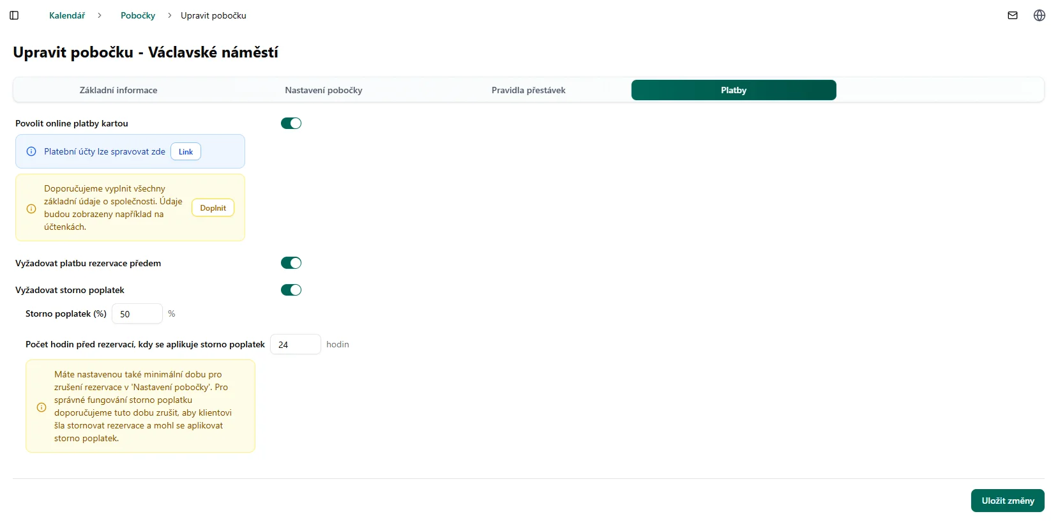Select the active Platby tab
This screenshot has width=1051, height=521.
(734, 90)
